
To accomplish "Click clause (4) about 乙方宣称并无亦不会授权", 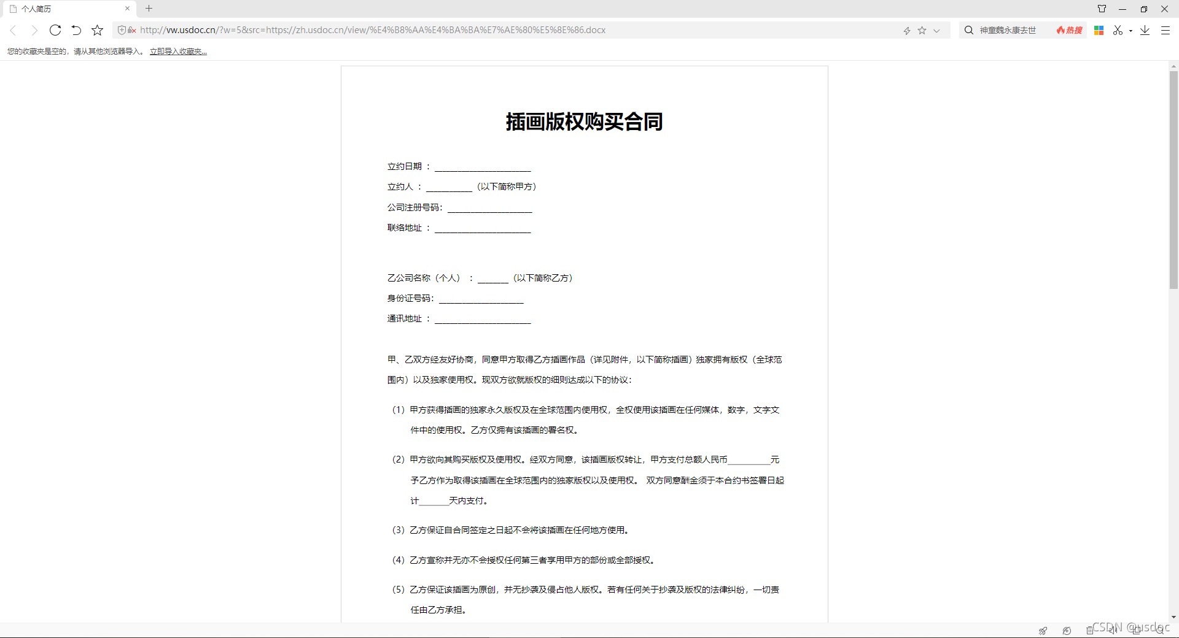I will 524,560.
